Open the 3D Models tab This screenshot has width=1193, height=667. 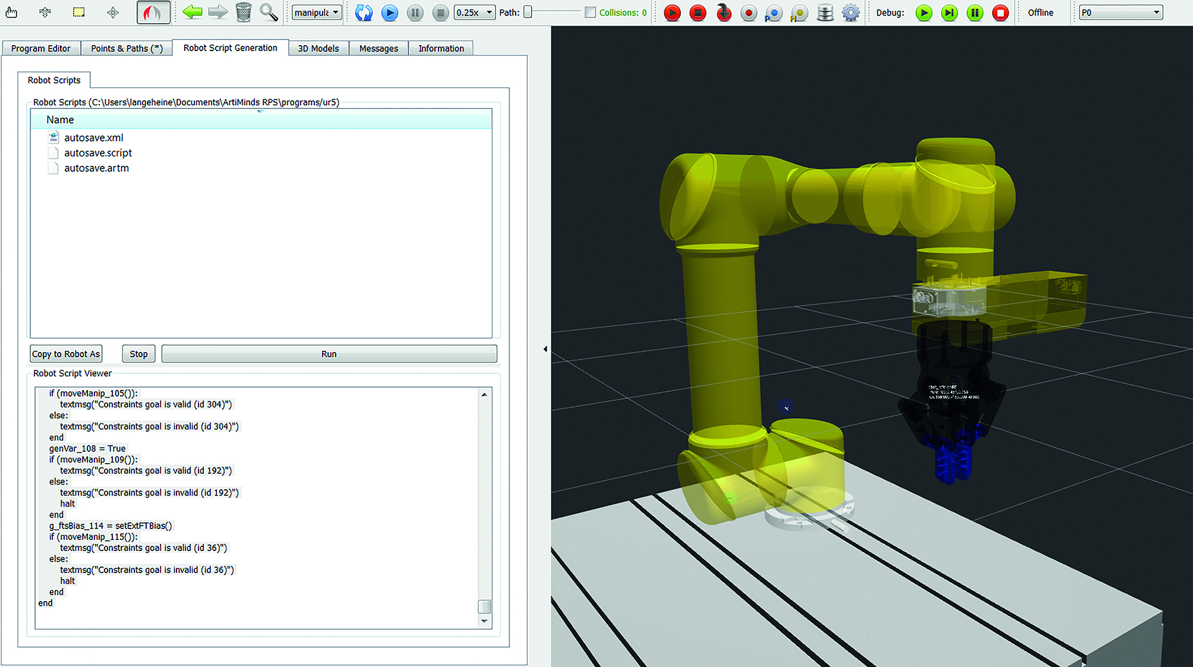point(318,49)
